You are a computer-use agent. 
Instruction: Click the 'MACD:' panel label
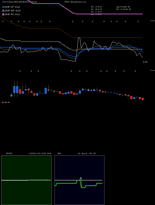pos(9,153)
